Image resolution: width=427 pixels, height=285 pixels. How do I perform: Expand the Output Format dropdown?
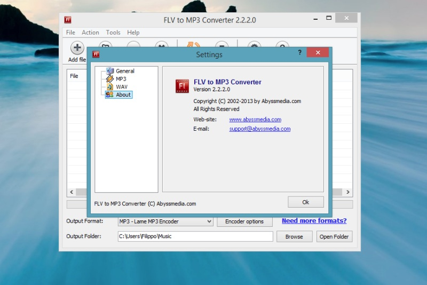tap(209, 221)
